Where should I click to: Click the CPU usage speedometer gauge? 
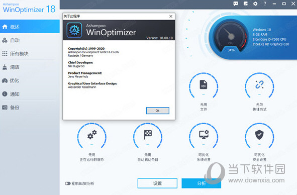[x=231, y=37]
